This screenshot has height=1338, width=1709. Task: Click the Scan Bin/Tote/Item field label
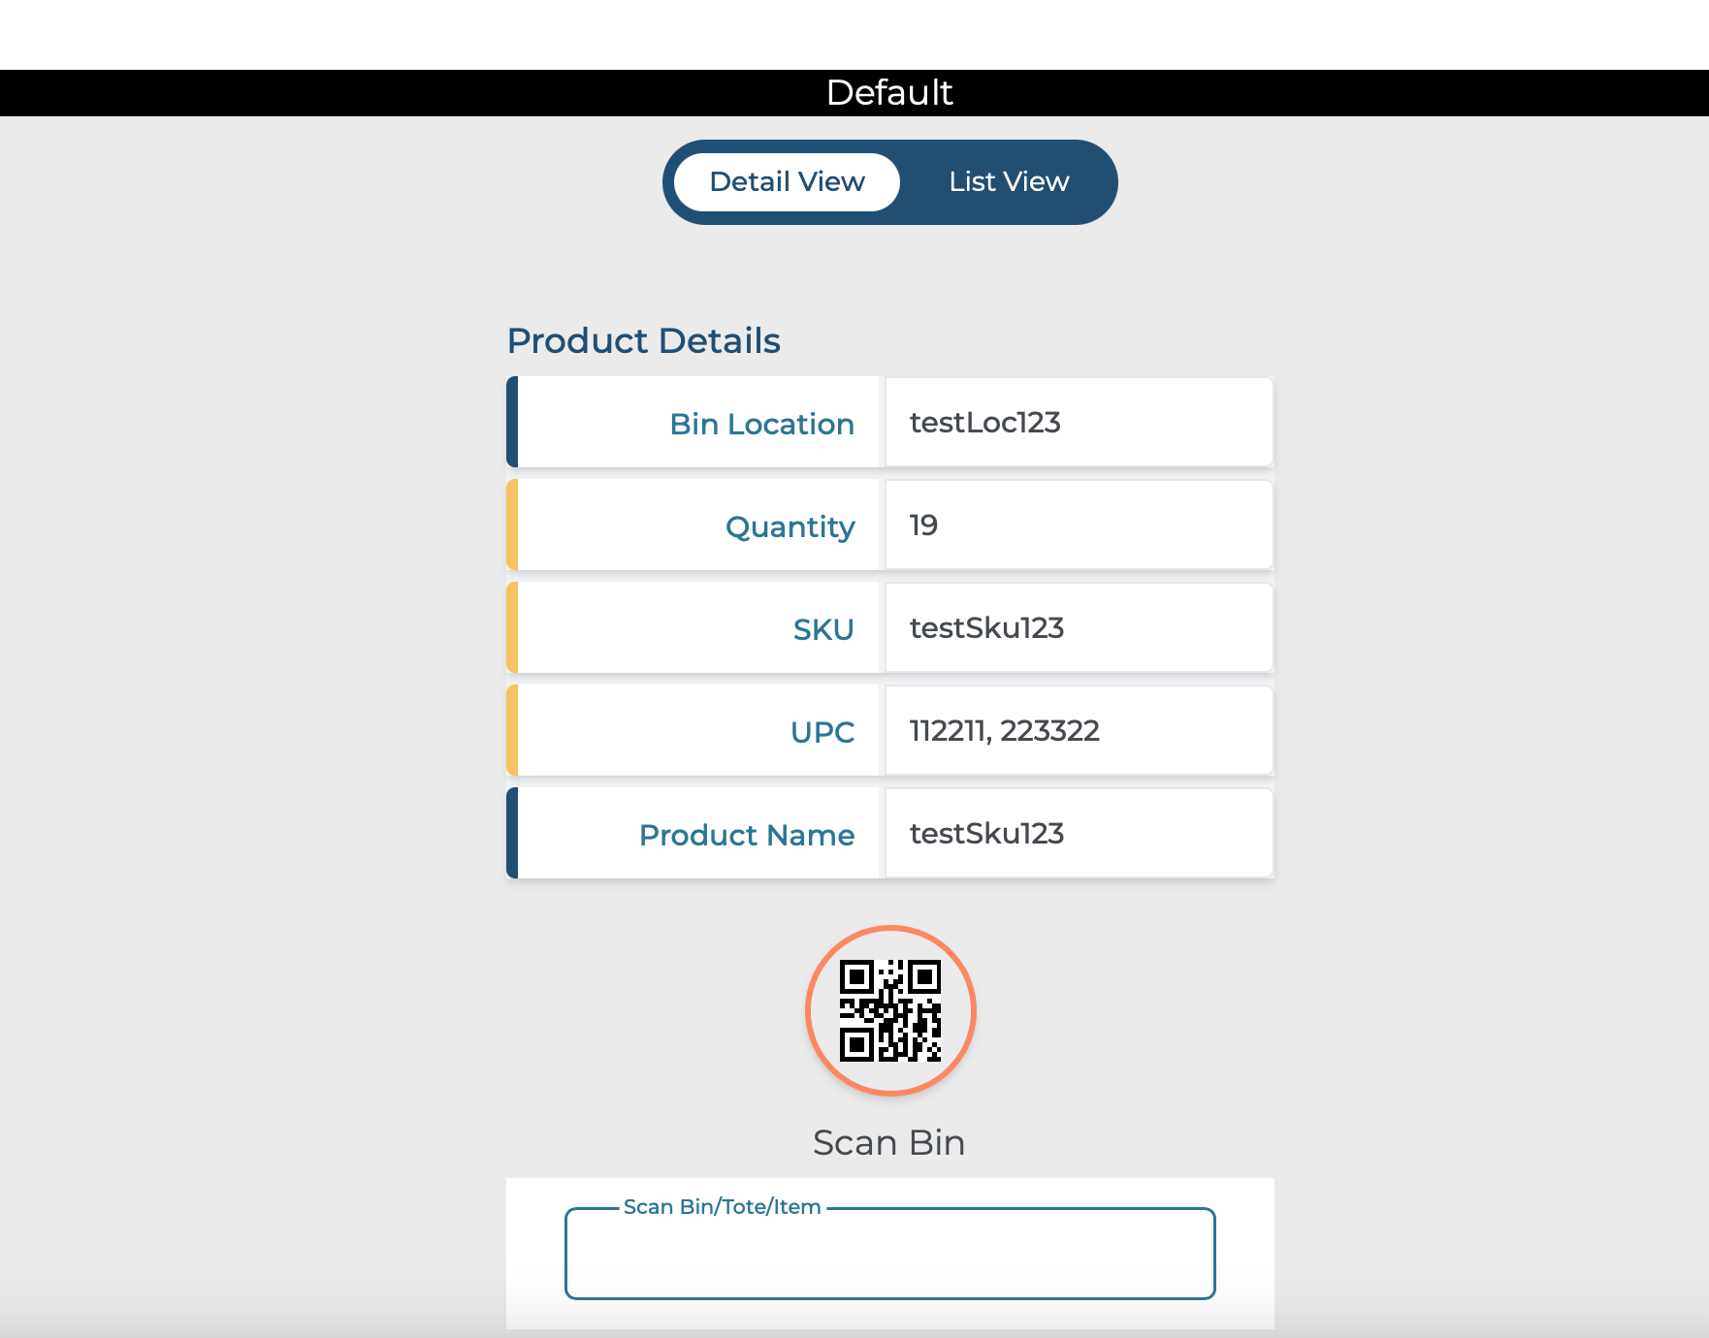[722, 1207]
